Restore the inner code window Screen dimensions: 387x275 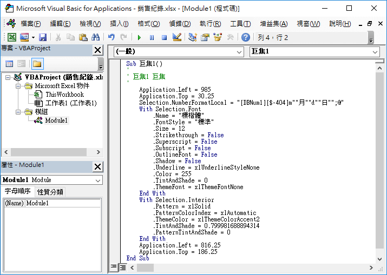pyautogui.click(x=370, y=24)
